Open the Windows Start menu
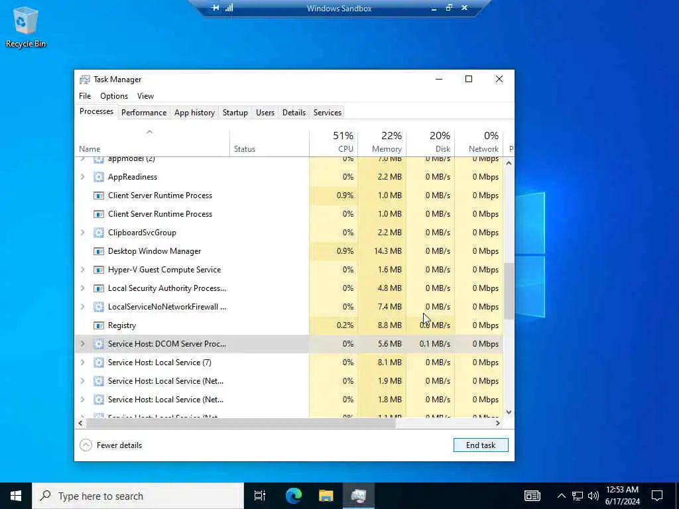This screenshot has width=679, height=509. point(16,496)
